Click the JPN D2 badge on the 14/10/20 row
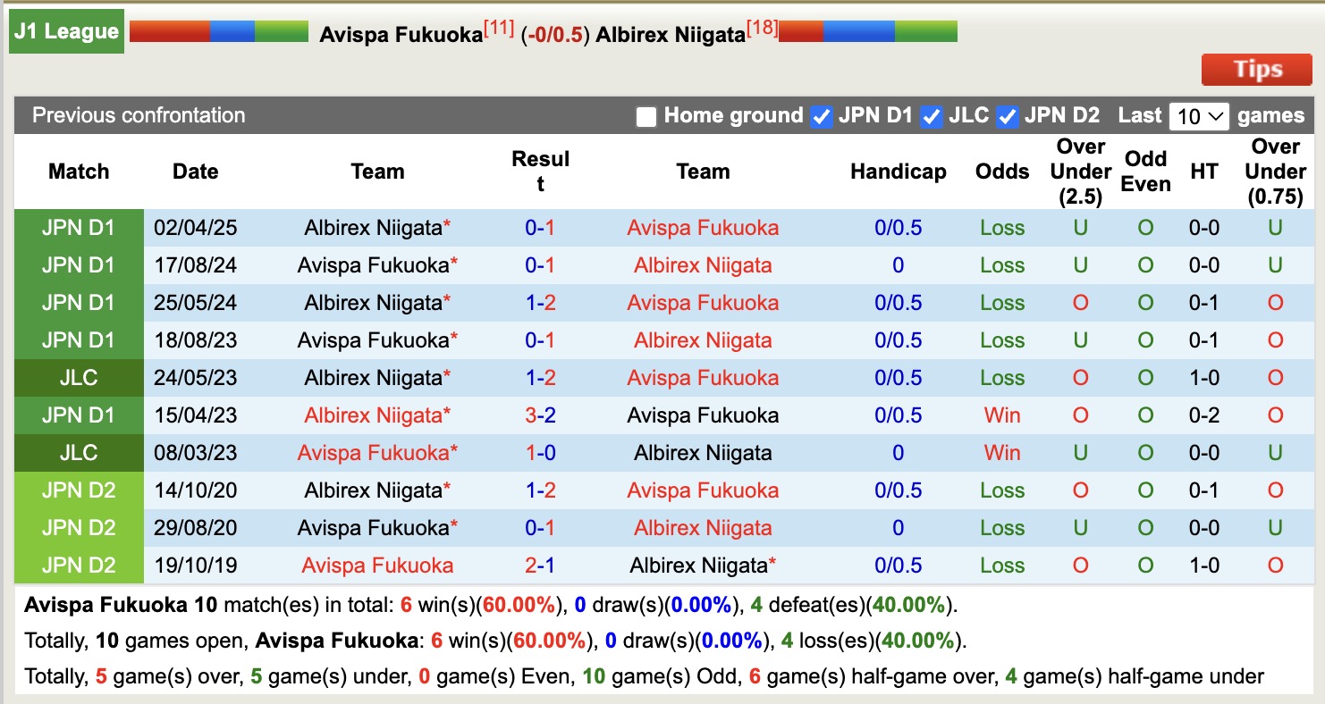 coord(77,490)
